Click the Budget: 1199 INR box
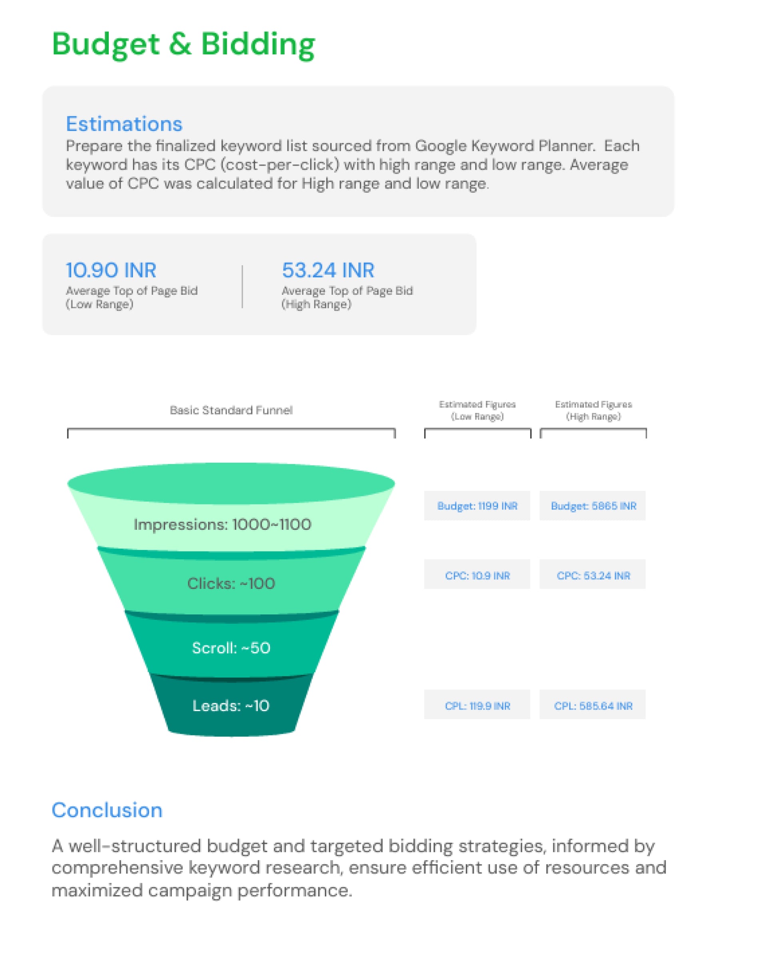 [x=477, y=506]
